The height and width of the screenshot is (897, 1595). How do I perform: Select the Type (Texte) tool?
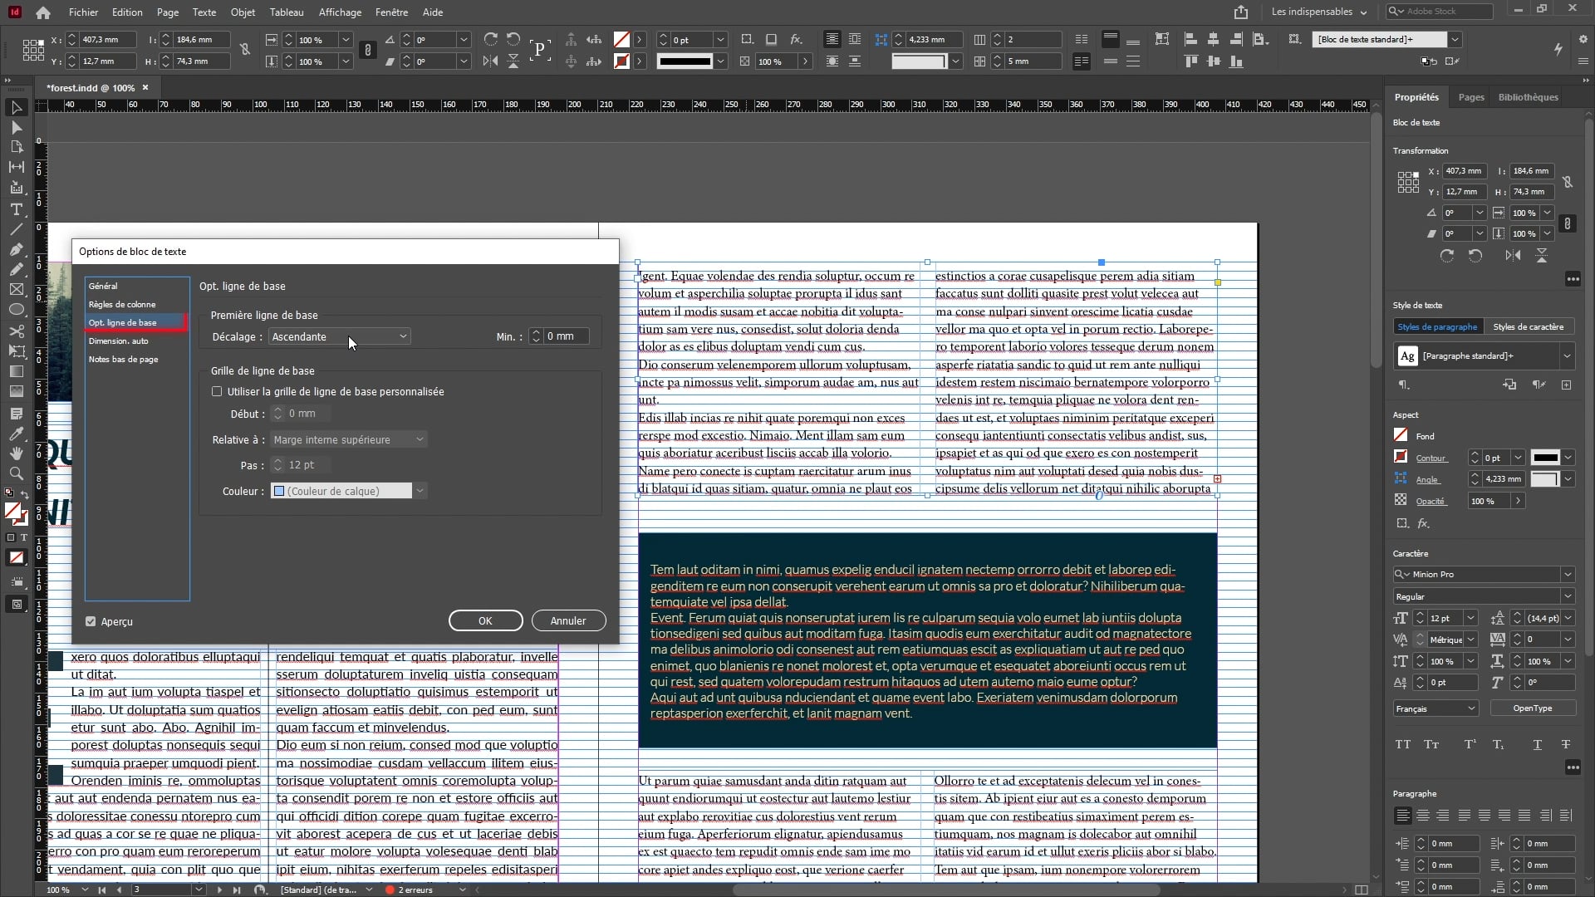[x=16, y=209]
